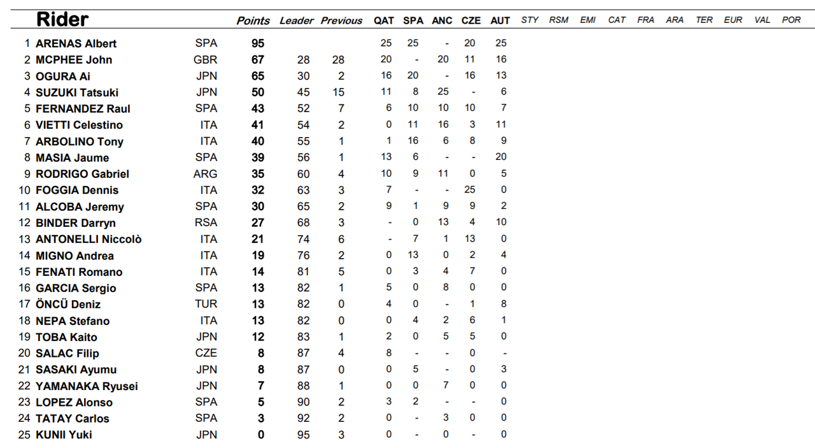Image resolution: width=815 pixels, height=448 pixels.
Task: Click BINDER Darryn's RSA nationality
Action: tap(206, 222)
